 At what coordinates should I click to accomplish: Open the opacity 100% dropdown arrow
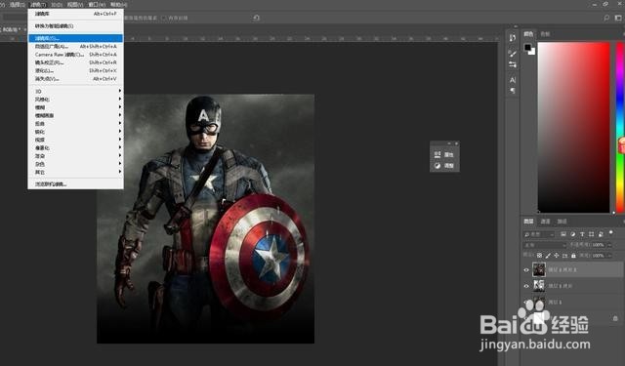pyautogui.click(x=609, y=245)
